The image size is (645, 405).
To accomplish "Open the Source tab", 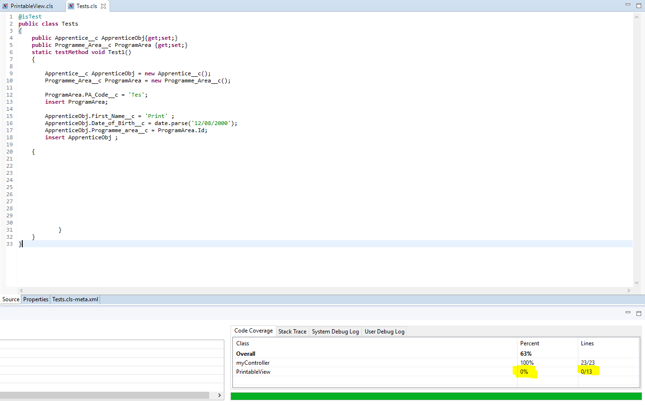I will [x=11, y=299].
